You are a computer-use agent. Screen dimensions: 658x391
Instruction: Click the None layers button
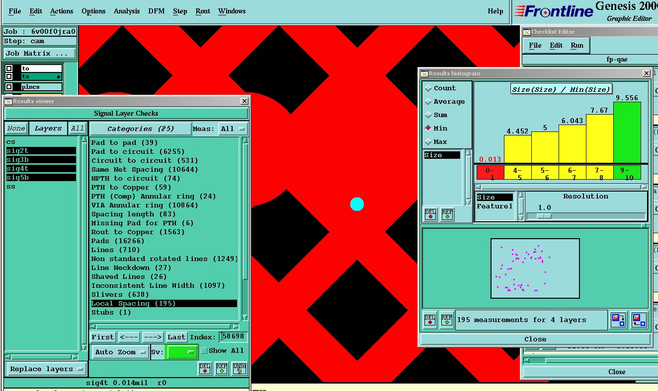(x=16, y=129)
